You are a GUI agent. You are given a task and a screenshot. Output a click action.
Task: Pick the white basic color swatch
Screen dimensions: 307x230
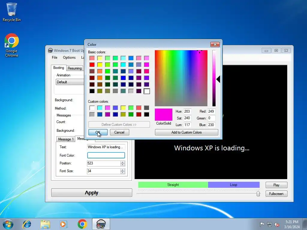(147, 91)
